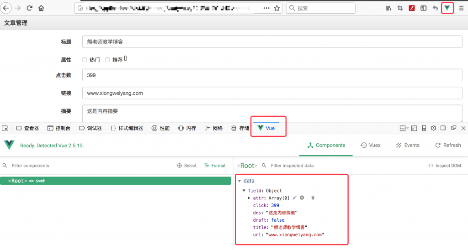Click the browser reload button

coord(30,8)
